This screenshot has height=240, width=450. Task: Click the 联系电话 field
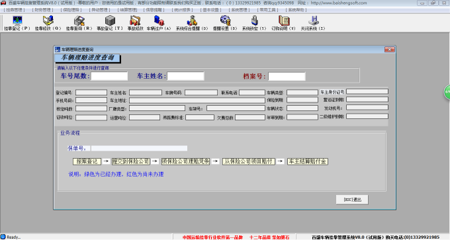pyautogui.click(x=252, y=93)
